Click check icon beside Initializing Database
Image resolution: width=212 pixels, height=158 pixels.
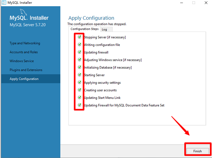(80, 67)
